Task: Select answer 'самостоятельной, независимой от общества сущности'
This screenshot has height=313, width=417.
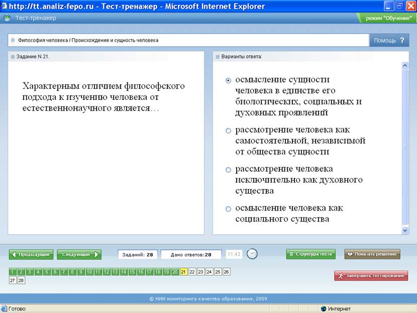Action: 228,131
